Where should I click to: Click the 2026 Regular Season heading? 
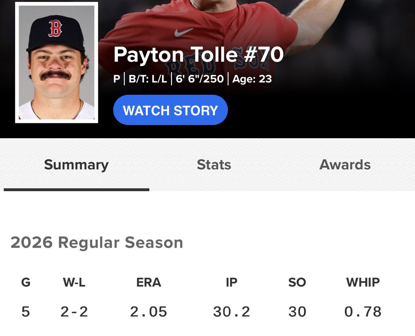tap(97, 243)
